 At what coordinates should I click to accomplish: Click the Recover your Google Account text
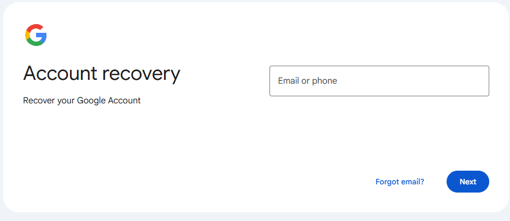[82, 101]
